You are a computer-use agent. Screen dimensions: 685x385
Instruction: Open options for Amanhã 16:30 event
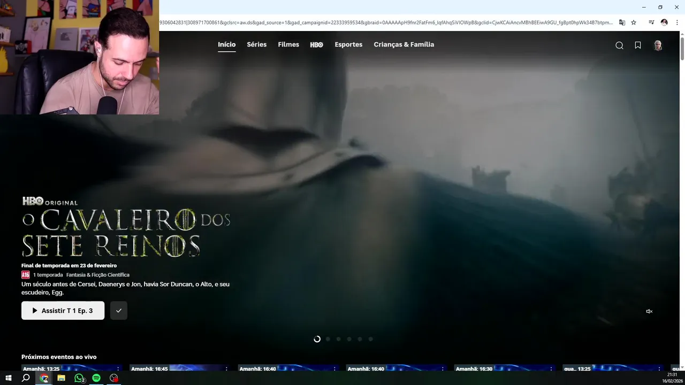coord(551,369)
